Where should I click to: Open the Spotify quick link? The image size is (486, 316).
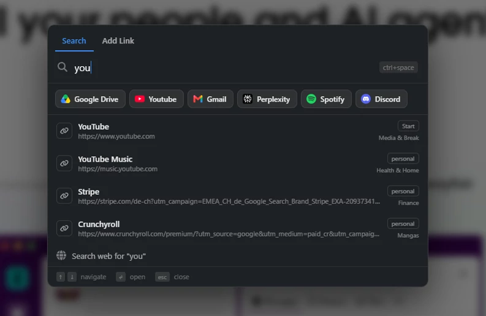click(x=326, y=99)
